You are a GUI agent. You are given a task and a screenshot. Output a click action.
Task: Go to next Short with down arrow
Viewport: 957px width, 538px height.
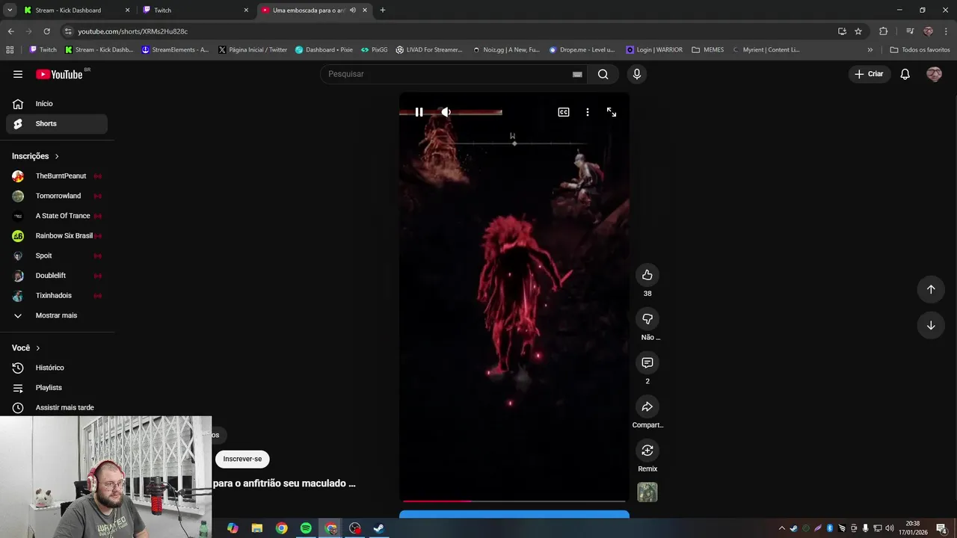pyautogui.click(x=931, y=325)
